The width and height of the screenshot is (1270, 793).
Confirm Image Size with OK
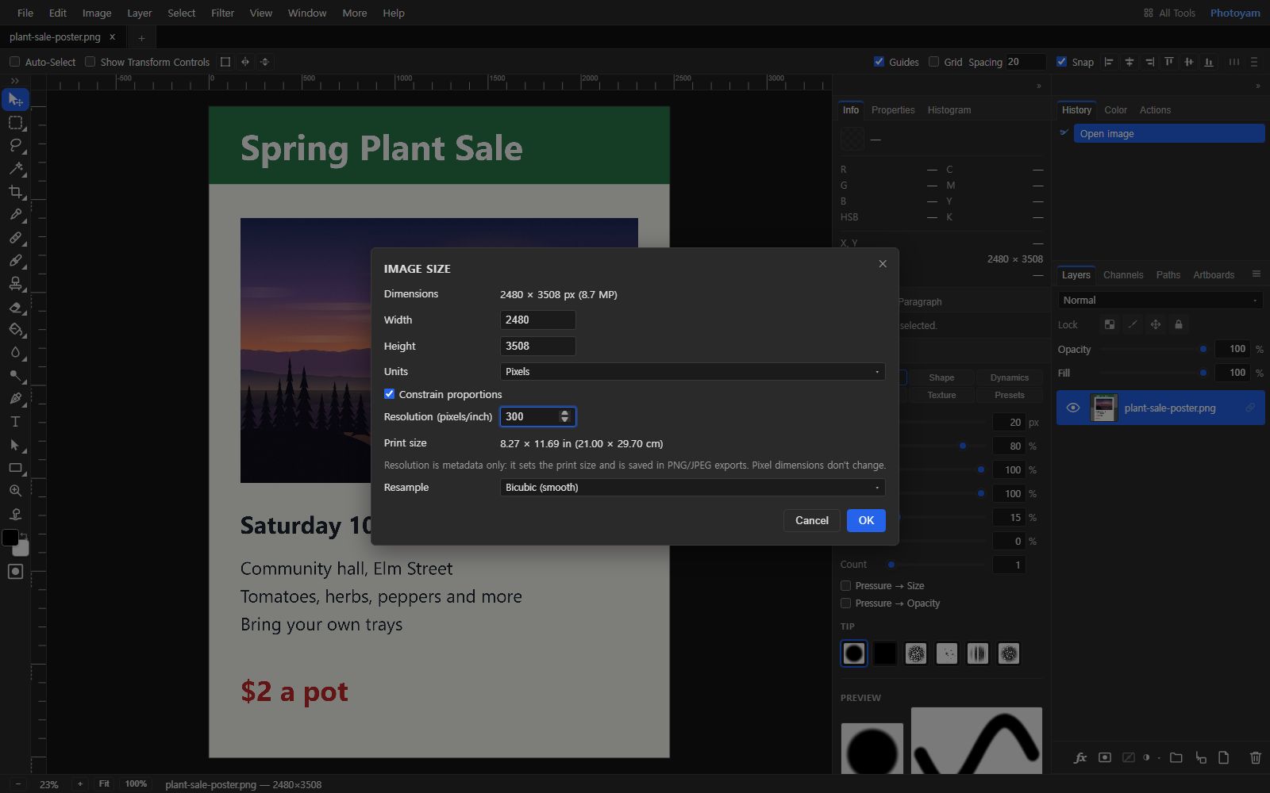tap(866, 520)
